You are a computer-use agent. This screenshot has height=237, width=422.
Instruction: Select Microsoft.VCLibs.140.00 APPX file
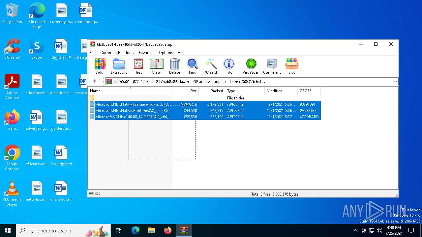204,117
